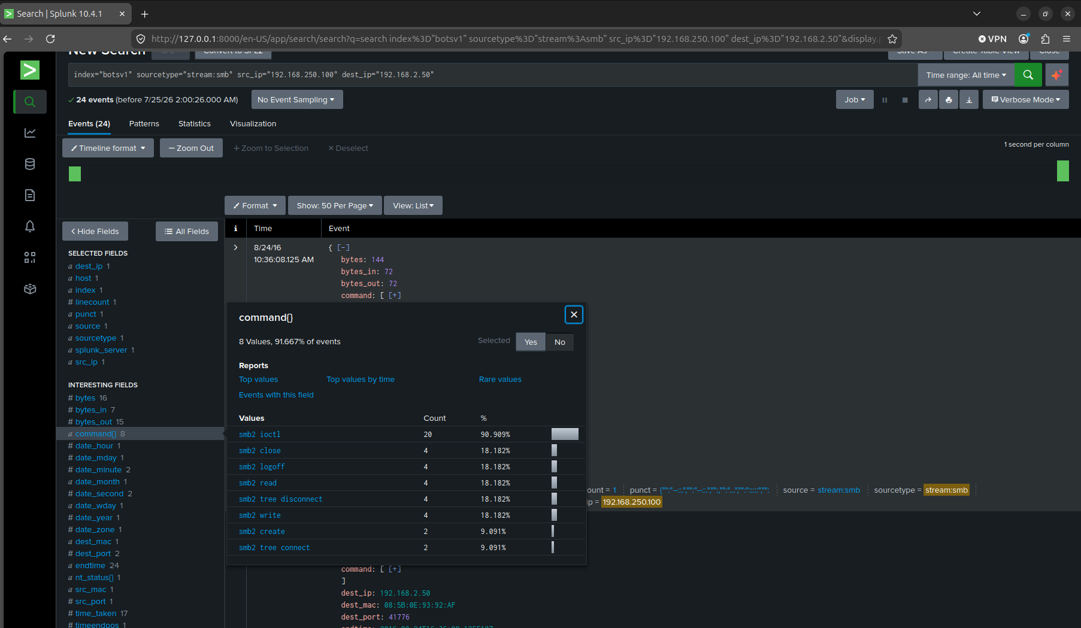This screenshot has width=1081, height=628.
Task: Open View List dropdown
Action: 413,205
